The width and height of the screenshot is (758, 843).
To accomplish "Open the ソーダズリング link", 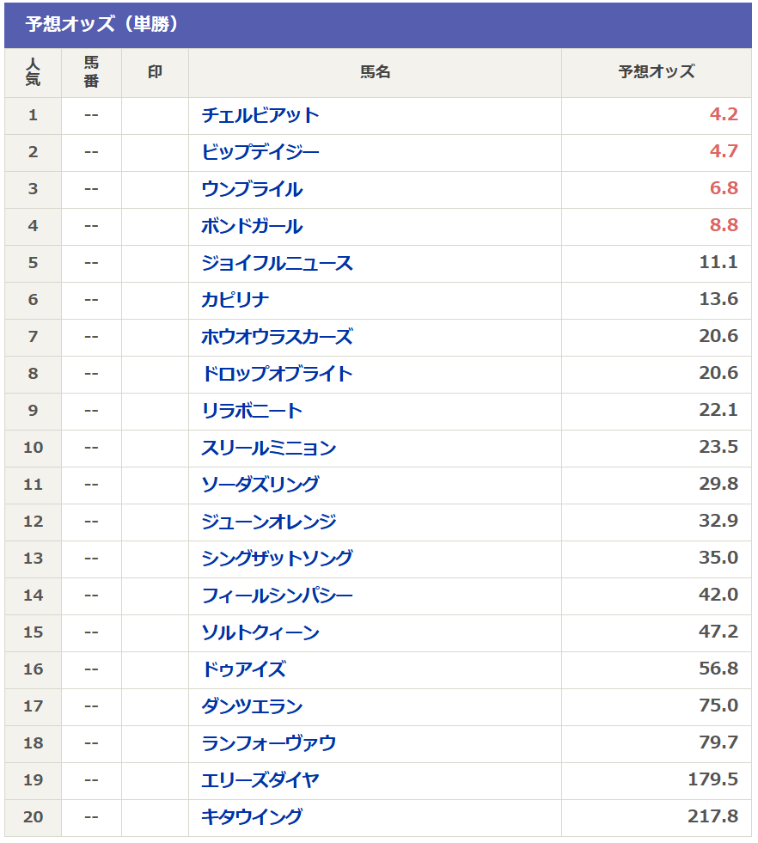I will 260,485.
